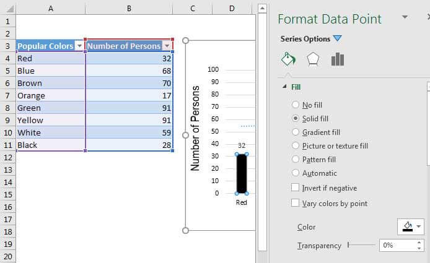Select row 20 header

point(7,256)
